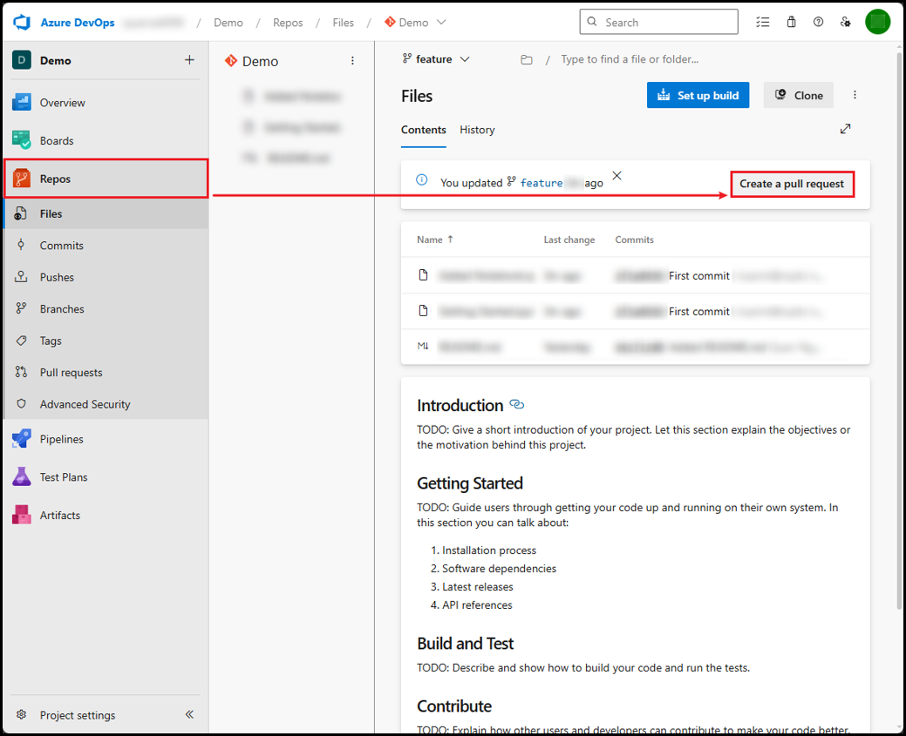Switch to the History tab

(477, 130)
